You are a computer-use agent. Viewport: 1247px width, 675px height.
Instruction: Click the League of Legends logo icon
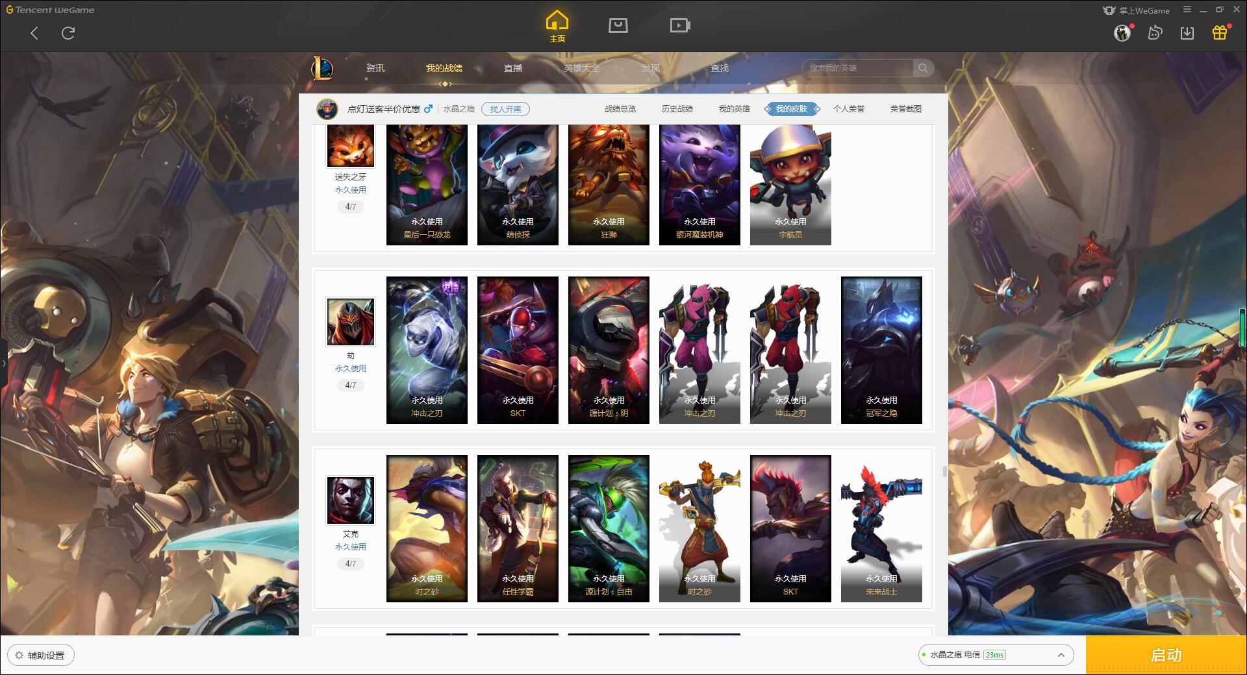pyautogui.click(x=322, y=67)
